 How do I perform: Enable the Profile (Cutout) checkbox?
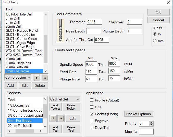pos(92,100)
